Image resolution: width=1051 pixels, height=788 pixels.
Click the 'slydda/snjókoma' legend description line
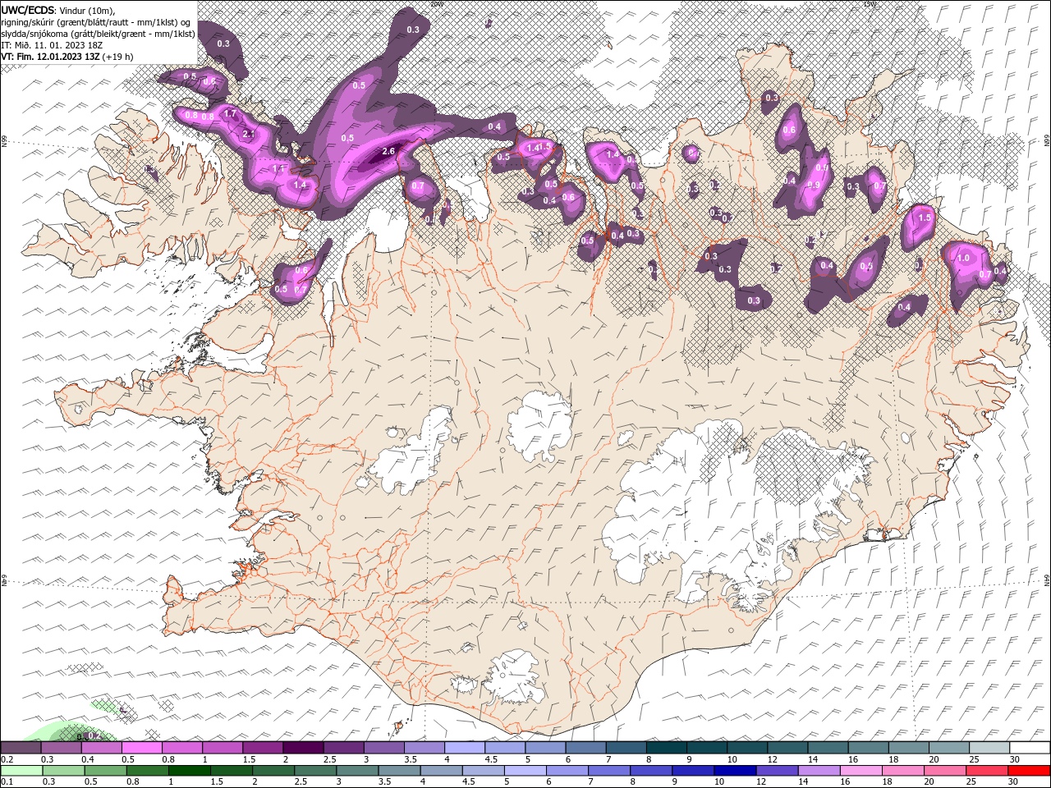(98, 34)
